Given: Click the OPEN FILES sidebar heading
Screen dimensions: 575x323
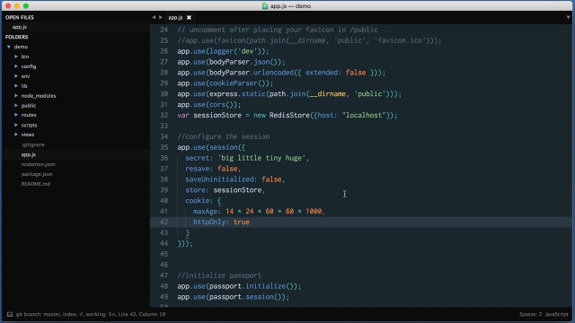Looking at the screenshot, I should tap(20, 17).
